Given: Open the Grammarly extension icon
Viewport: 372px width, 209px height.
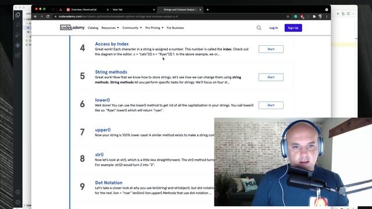Looking at the screenshot, I should 296,17.
